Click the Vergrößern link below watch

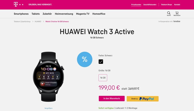pyautogui.click(x=48, y=108)
